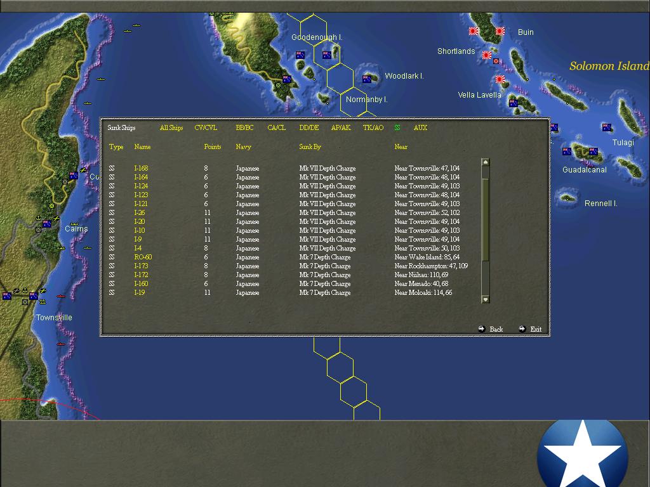Open the TK/AO ship category tab
The width and height of the screenshot is (650, 487).
(x=373, y=127)
